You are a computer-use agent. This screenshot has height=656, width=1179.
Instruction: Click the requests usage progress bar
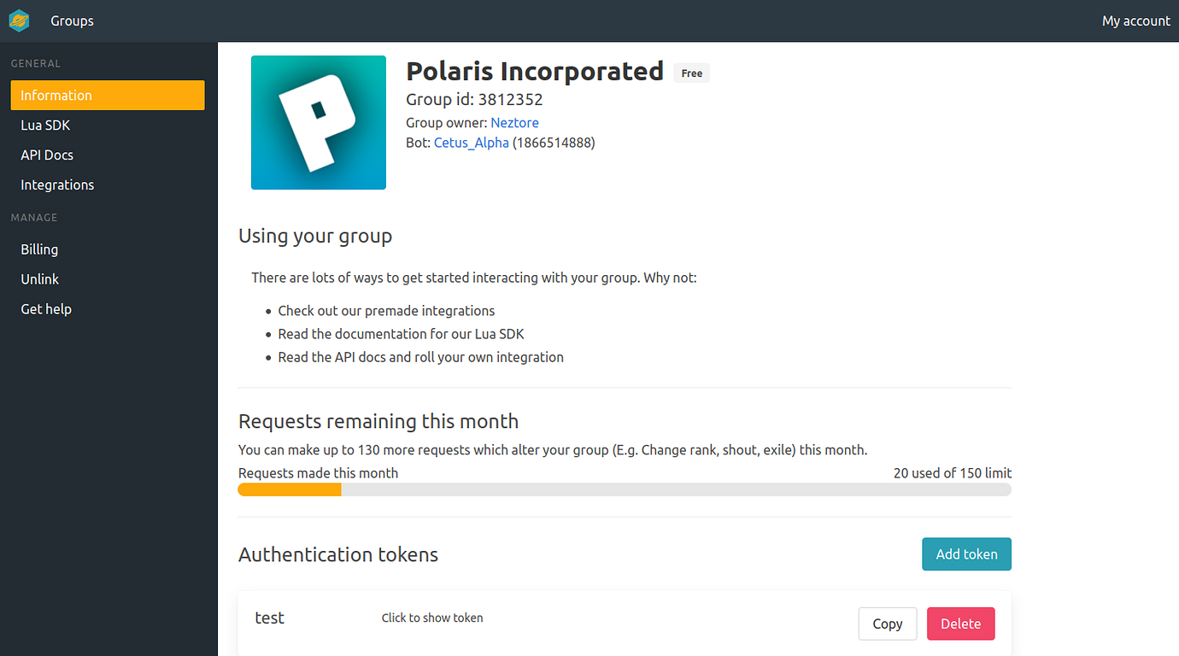624,489
